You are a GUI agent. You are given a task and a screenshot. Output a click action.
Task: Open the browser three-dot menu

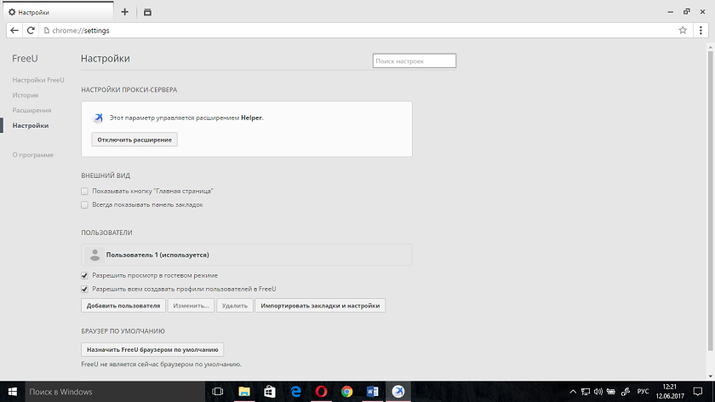[701, 31]
